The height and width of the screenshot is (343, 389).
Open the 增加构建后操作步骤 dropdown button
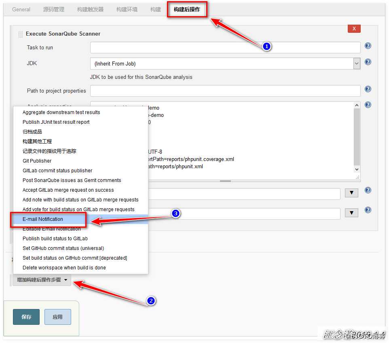point(42,280)
